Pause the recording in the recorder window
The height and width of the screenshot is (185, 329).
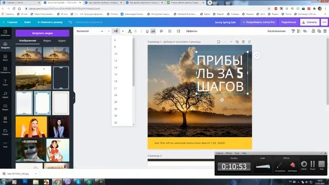313,165
